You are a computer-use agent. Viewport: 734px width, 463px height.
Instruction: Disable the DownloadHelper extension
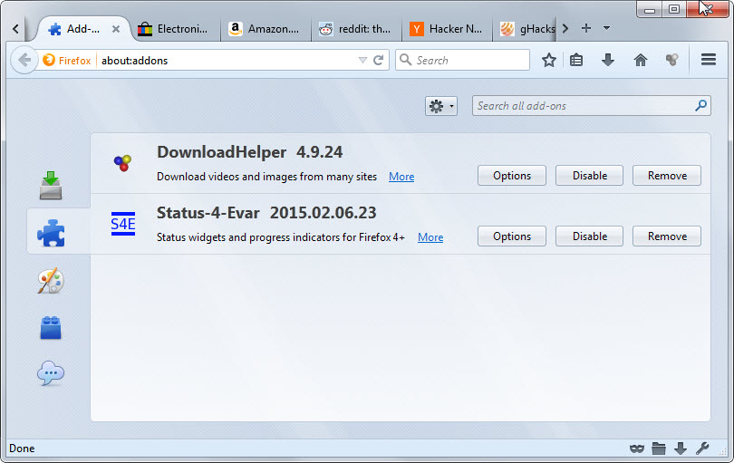pyautogui.click(x=589, y=176)
